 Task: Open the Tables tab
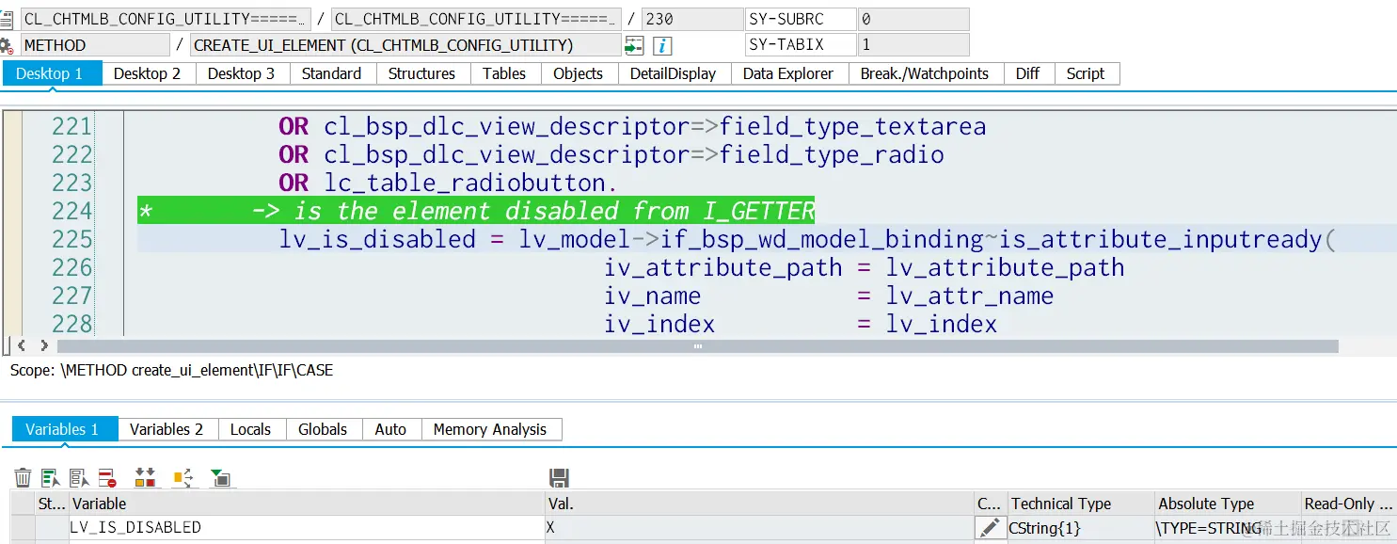[504, 73]
